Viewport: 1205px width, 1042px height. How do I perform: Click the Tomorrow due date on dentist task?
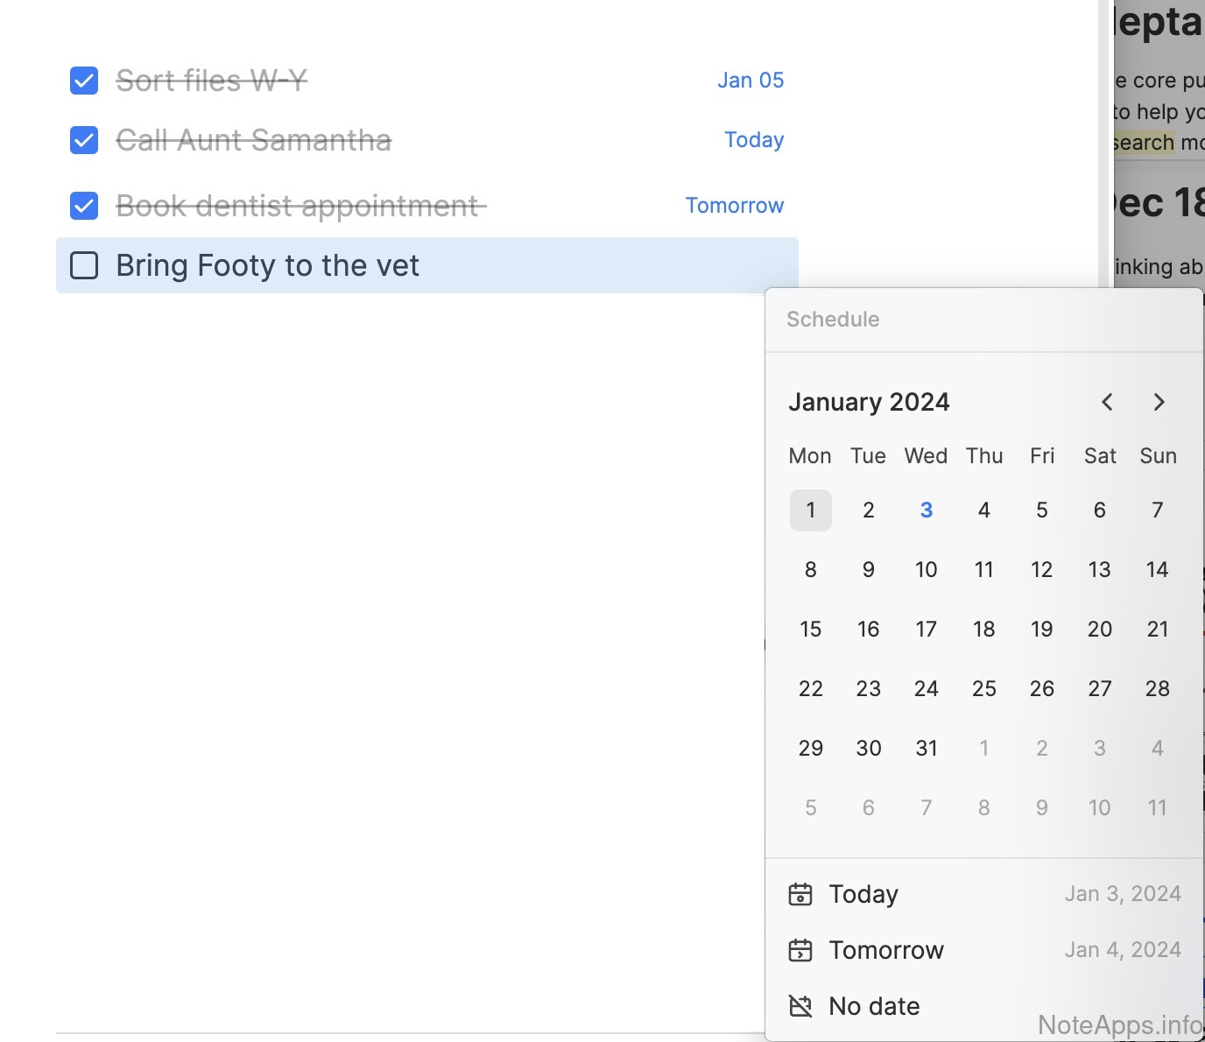(734, 206)
